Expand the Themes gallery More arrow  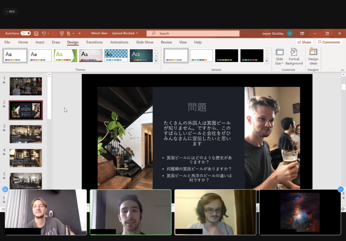(156, 61)
